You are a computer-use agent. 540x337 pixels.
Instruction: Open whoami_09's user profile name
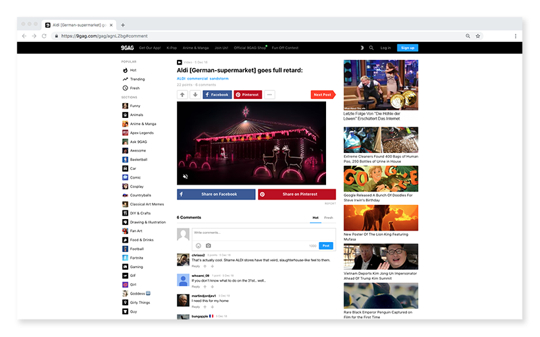(200, 276)
